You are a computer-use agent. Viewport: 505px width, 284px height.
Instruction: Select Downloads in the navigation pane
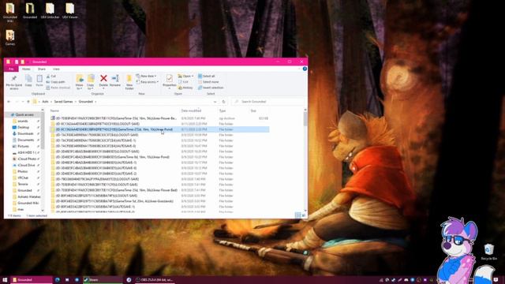[x=25, y=133]
